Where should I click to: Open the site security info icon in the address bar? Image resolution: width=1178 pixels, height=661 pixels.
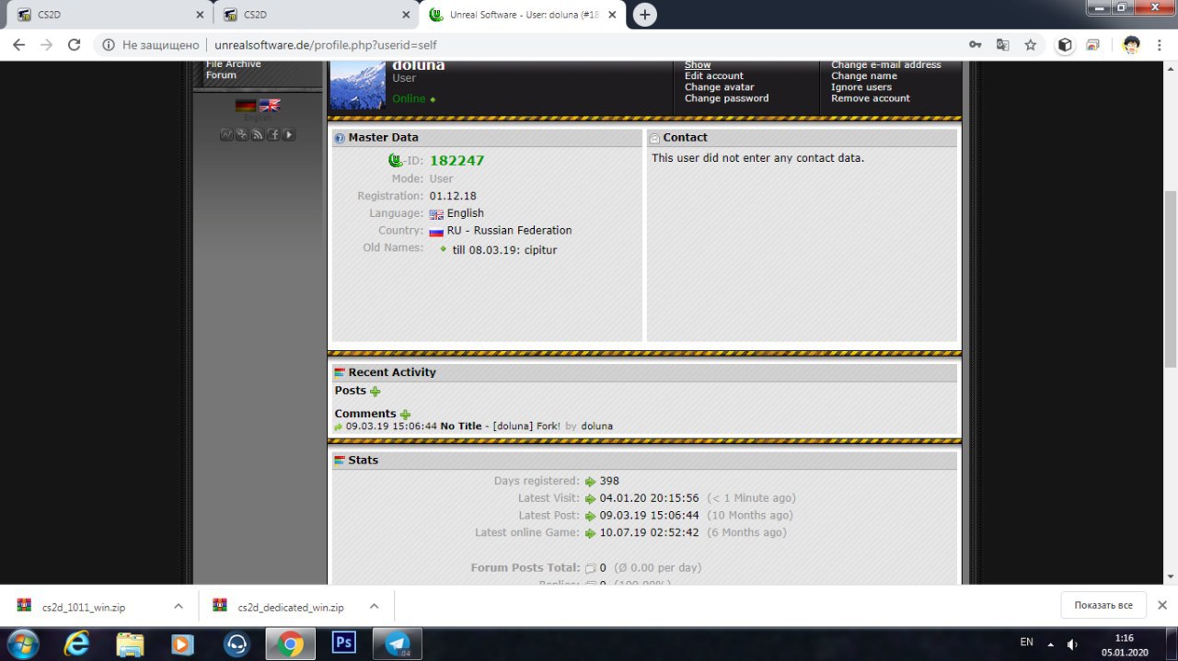109,44
